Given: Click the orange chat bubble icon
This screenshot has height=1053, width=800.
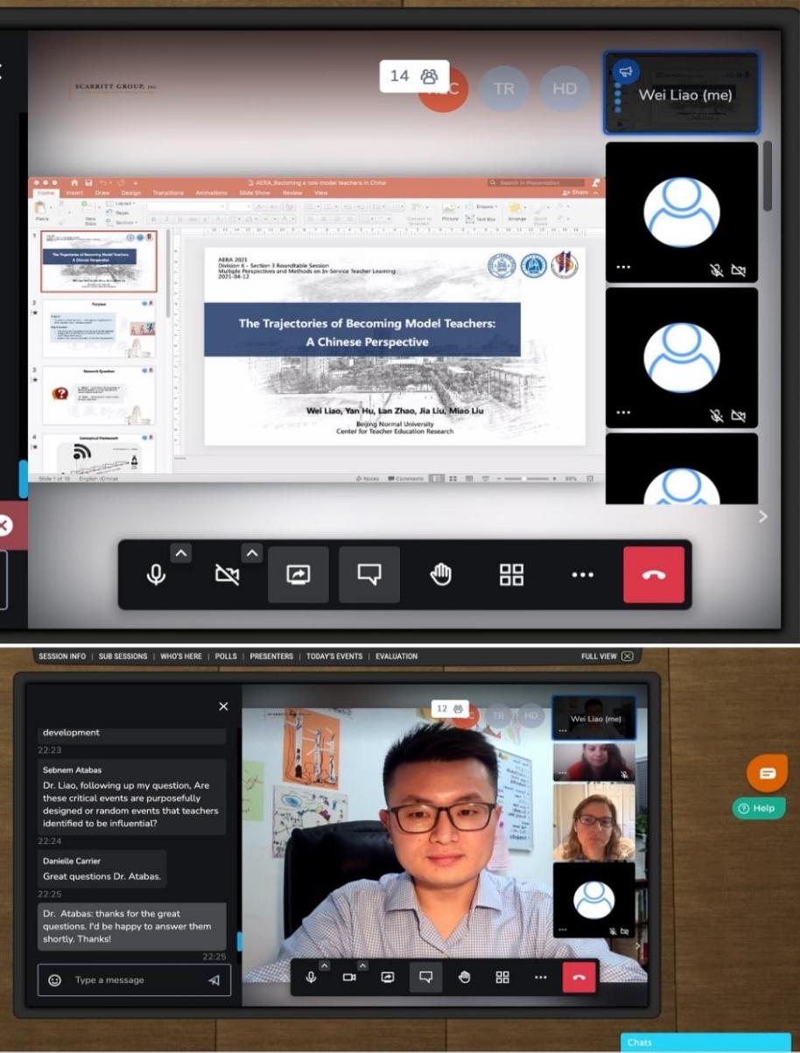Looking at the screenshot, I should [x=767, y=773].
